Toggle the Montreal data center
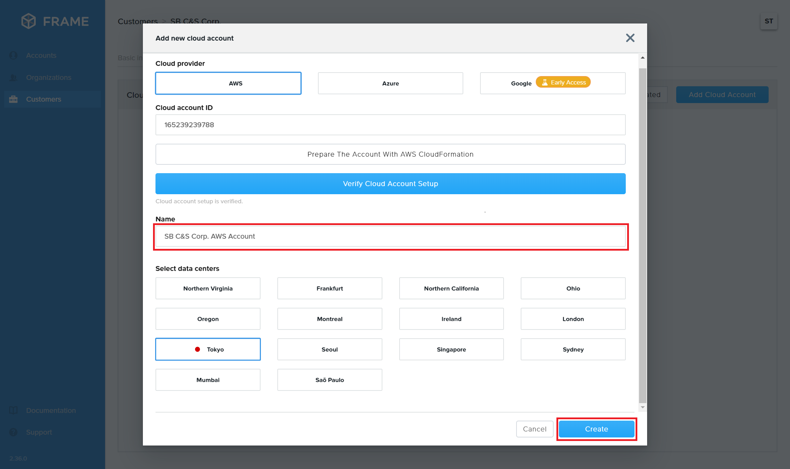790x469 pixels. point(330,319)
